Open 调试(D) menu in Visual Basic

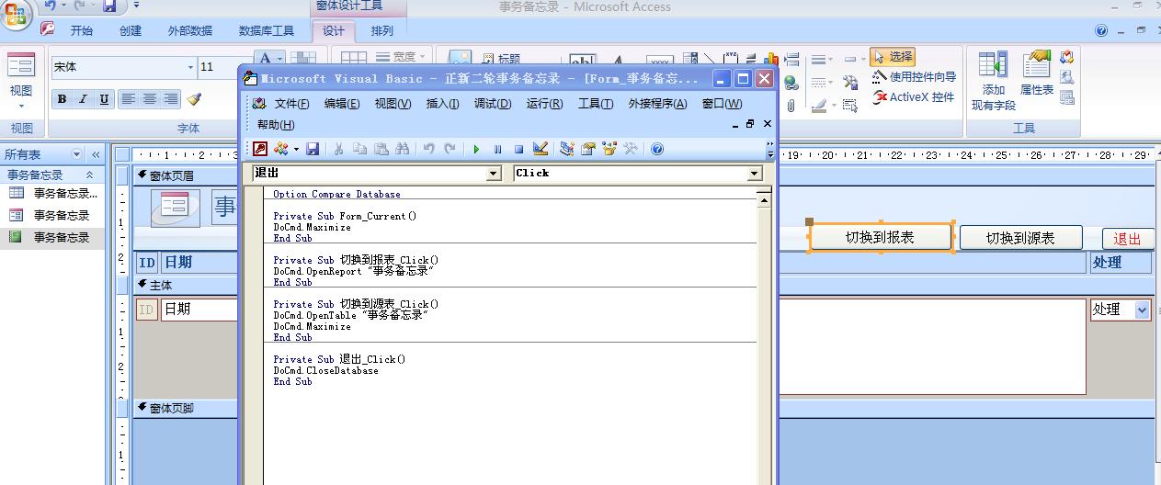pos(493,104)
